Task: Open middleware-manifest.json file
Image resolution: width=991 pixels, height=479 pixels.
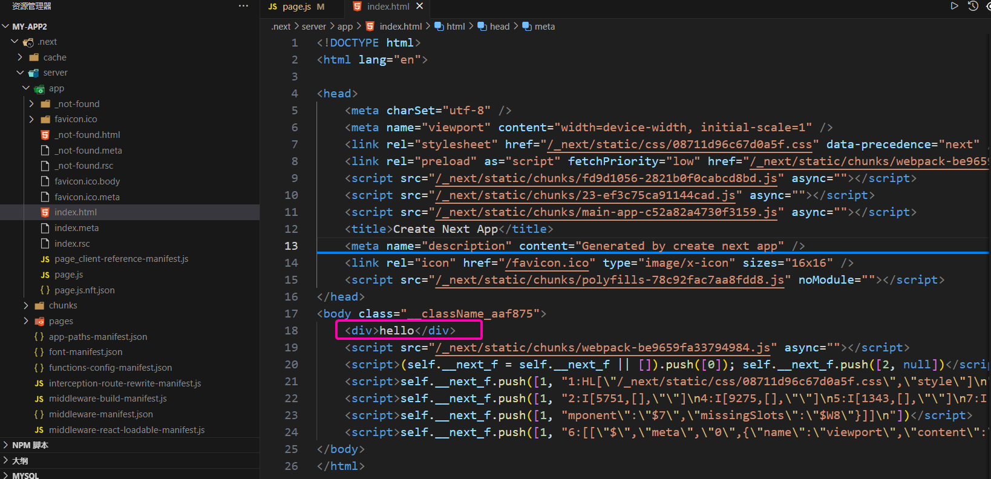Action: coord(100,414)
